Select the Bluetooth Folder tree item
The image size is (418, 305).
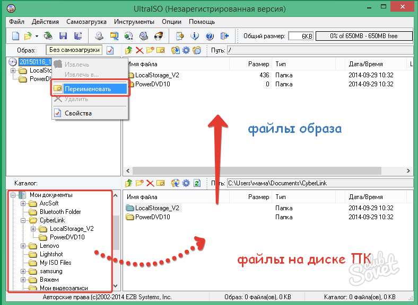click(x=60, y=212)
